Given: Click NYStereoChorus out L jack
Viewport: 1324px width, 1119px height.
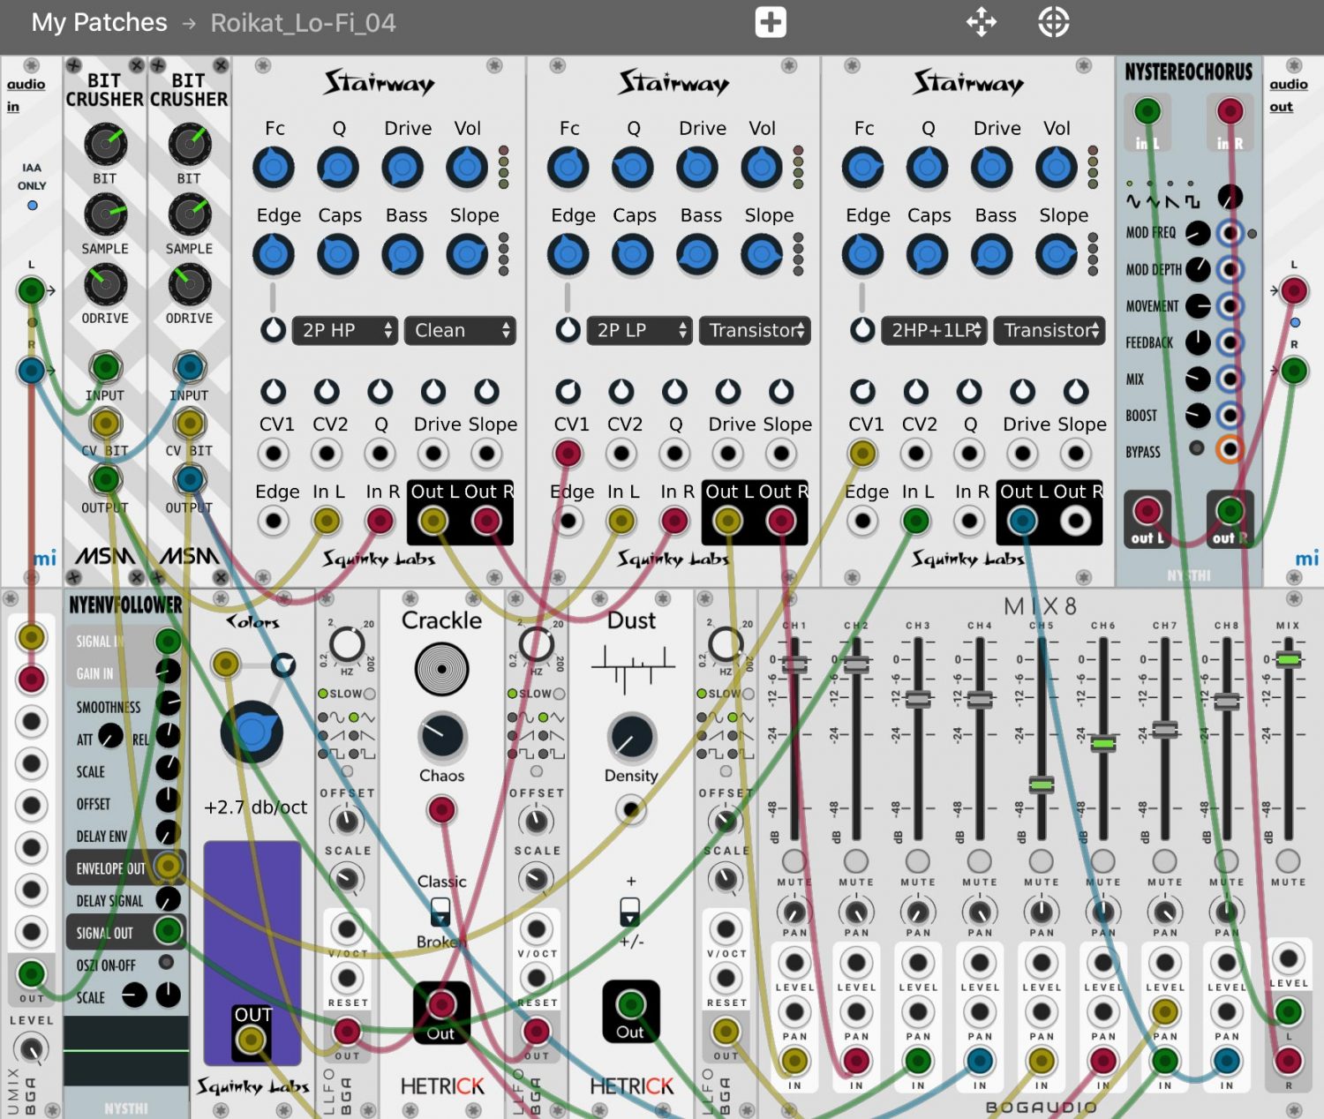Looking at the screenshot, I should coord(1147,510).
